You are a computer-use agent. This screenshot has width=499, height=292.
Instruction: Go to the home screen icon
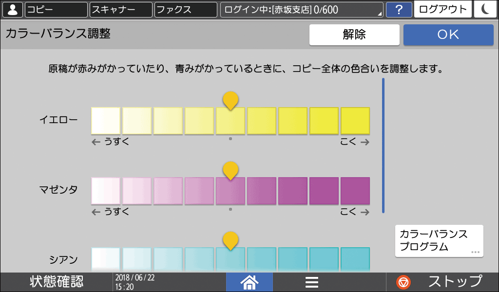[x=249, y=282]
